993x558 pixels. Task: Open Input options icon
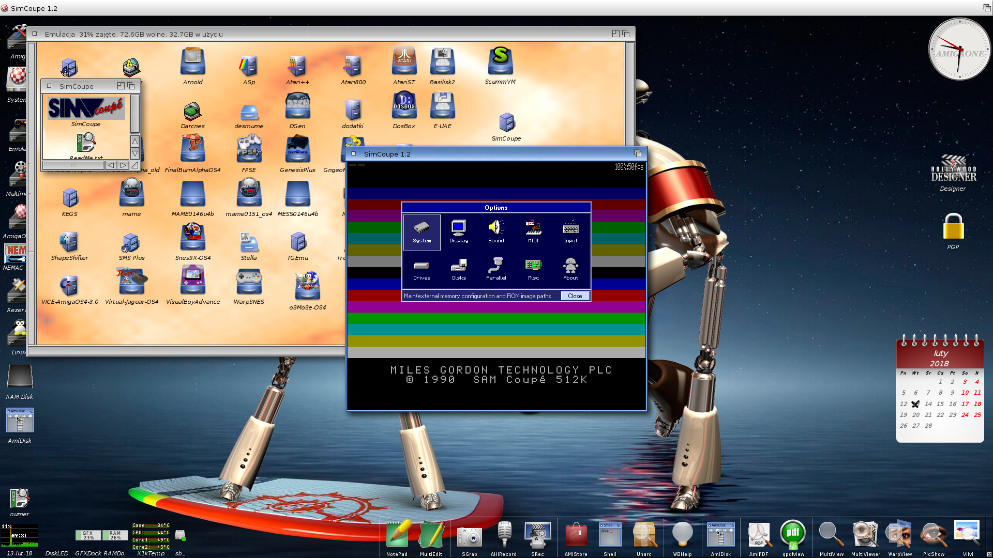570,232
